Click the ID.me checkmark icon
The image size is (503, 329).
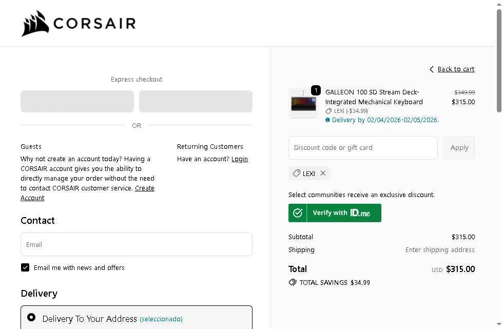tap(298, 213)
